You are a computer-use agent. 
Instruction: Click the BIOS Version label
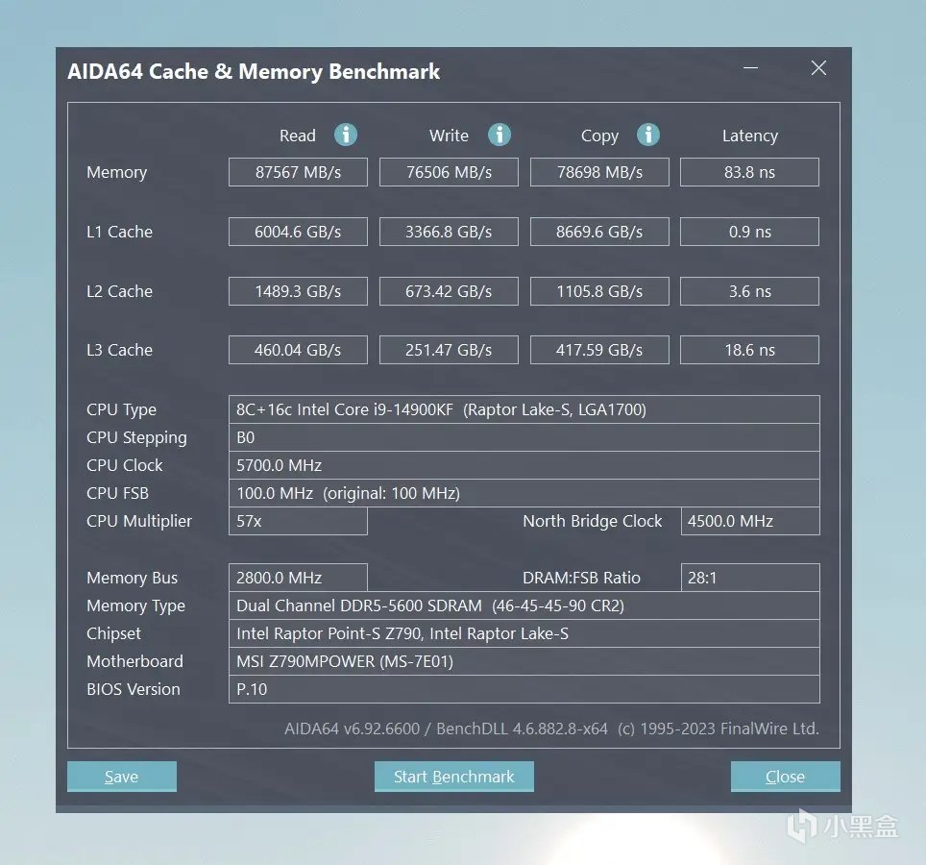134,689
